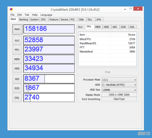Viewport: 152px width, 138px height.
Task: Switch to the Ranking tab
Action: click(24, 19)
